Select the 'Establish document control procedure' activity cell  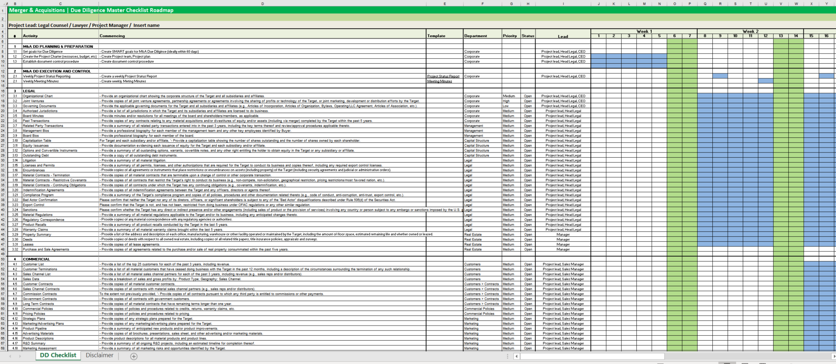[x=60, y=61]
